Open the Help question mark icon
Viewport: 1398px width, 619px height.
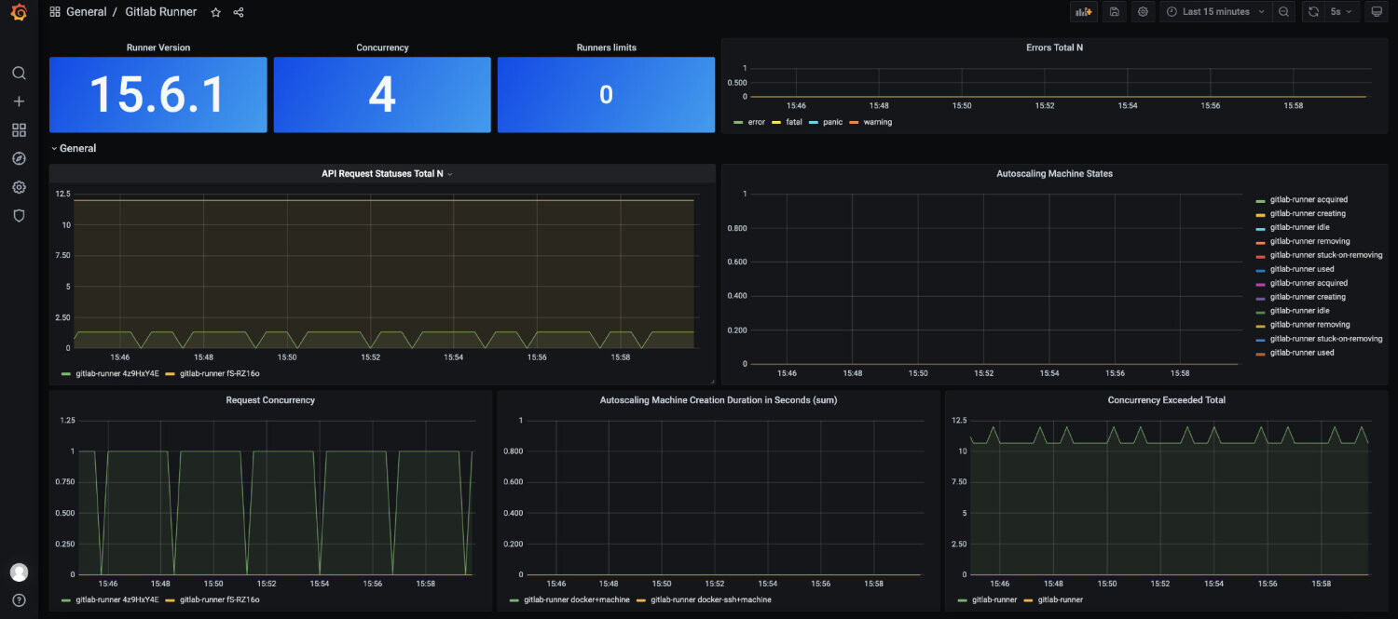click(19, 600)
